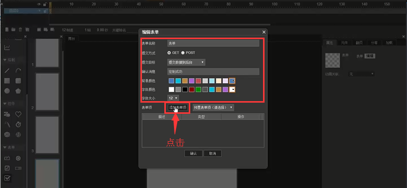Screen dimensions: 407x188
Task: Pick the rose red background color swatch
Action: click(x=198, y=81)
